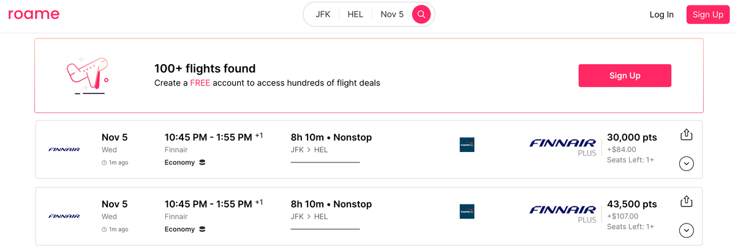Screen dimensions: 735x251
Task: Expand details of the 43,500 pts flight
Action: 687,230
